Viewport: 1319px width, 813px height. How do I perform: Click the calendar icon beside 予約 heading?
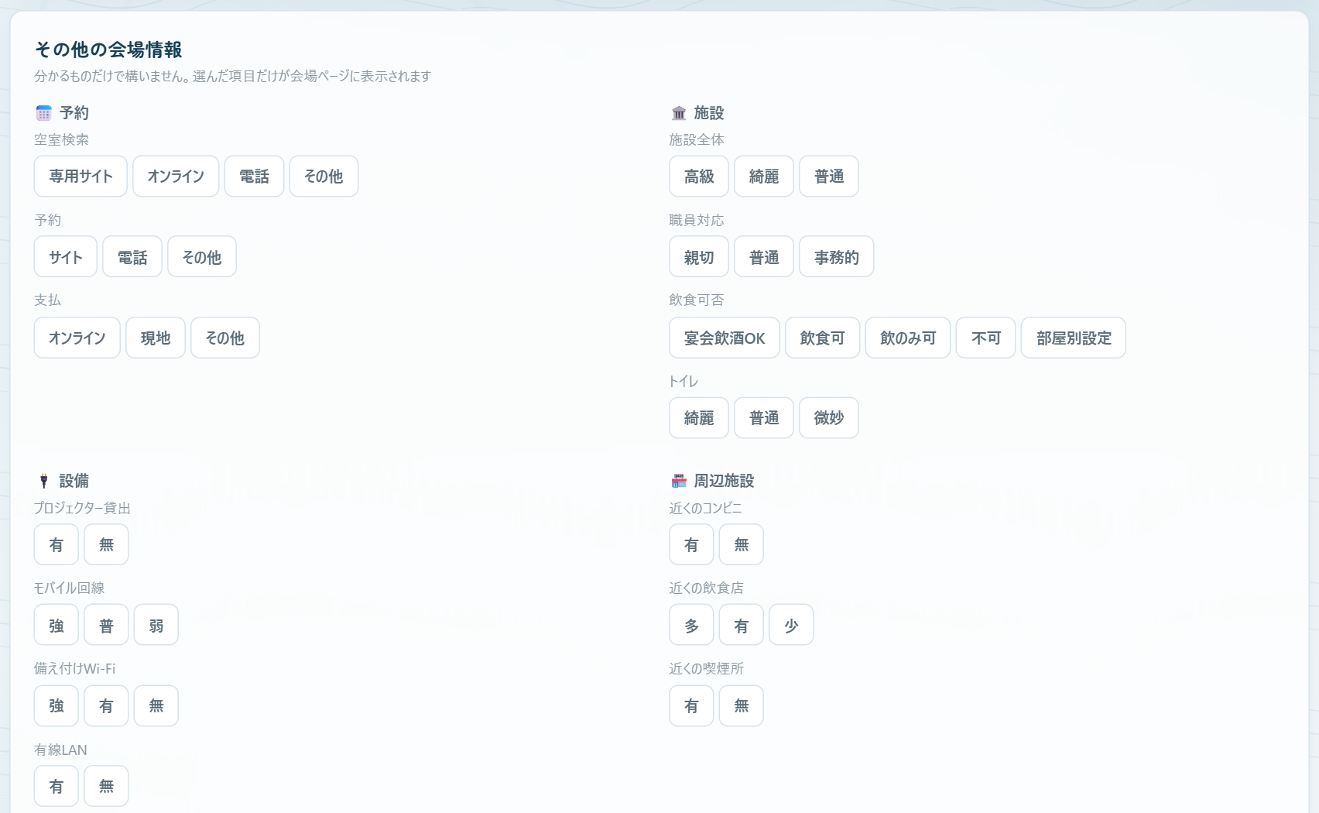(x=43, y=113)
